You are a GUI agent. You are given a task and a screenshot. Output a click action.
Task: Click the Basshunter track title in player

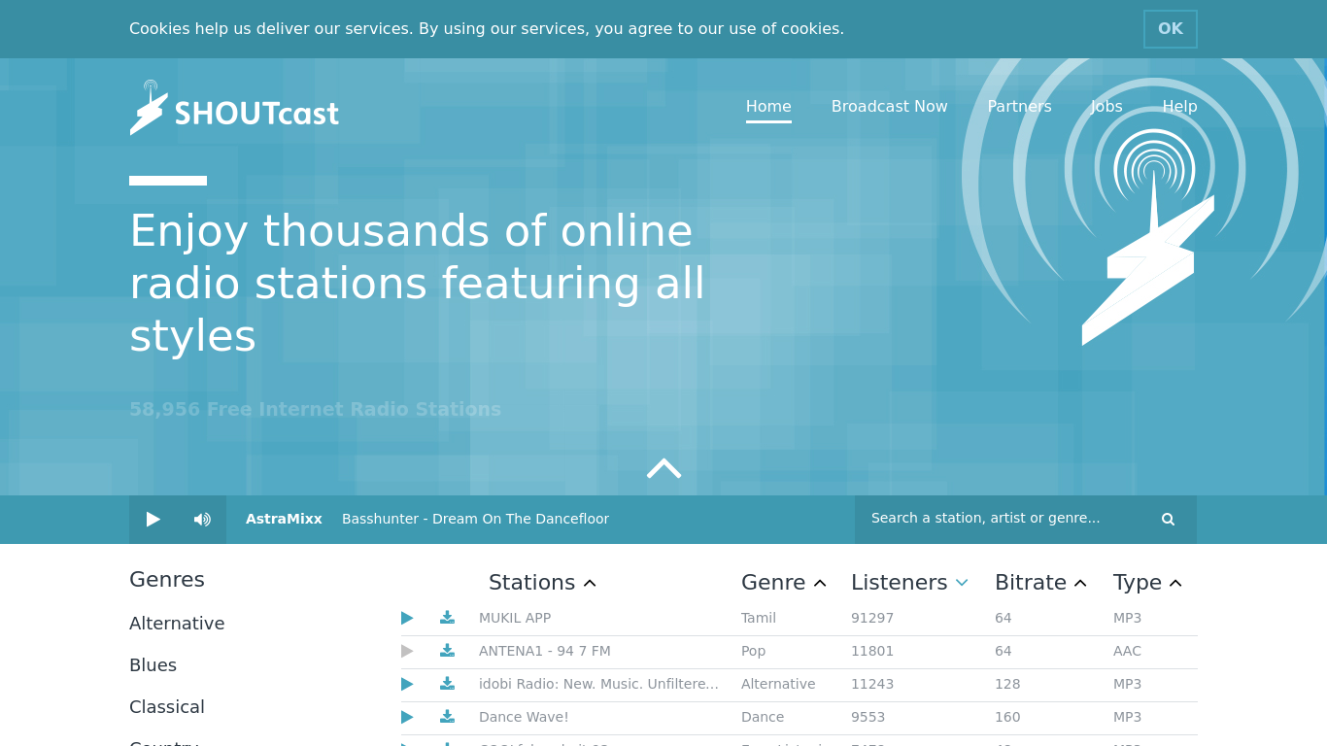click(475, 519)
